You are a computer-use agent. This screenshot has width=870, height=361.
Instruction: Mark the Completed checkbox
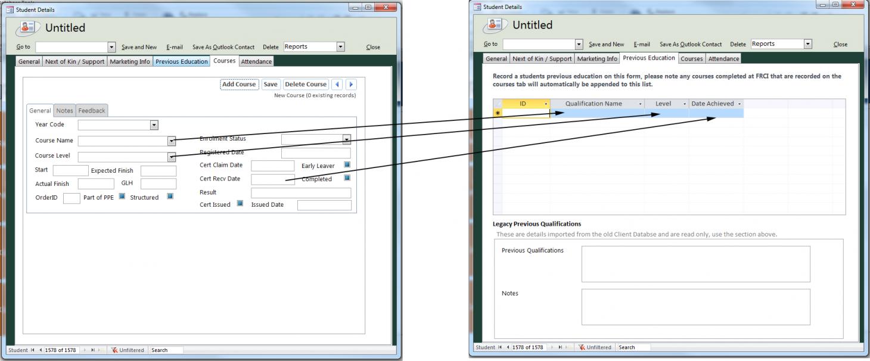click(347, 178)
